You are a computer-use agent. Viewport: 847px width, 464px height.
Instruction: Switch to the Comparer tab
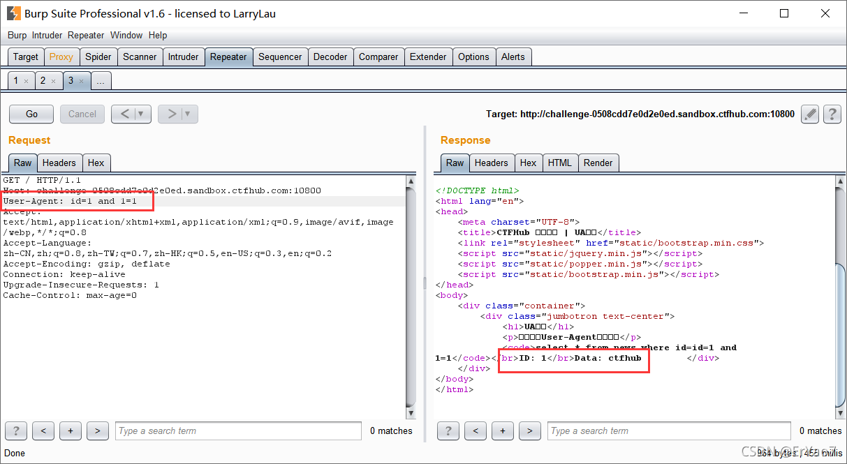tap(378, 57)
